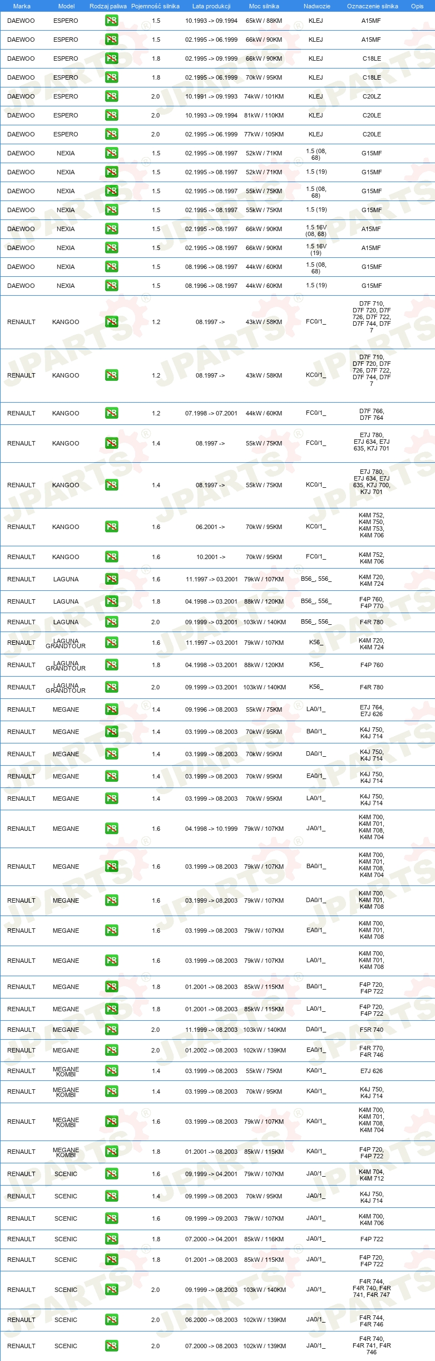Click fuel icon in MEGANE 04.1998 -> 10.1999 row

pyautogui.click(x=111, y=829)
